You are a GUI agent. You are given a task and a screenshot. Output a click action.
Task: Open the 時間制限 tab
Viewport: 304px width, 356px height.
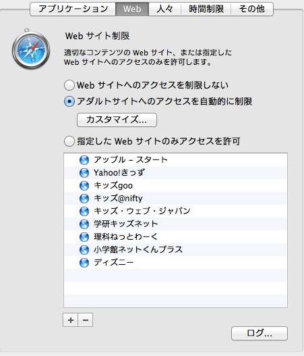[206, 9]
